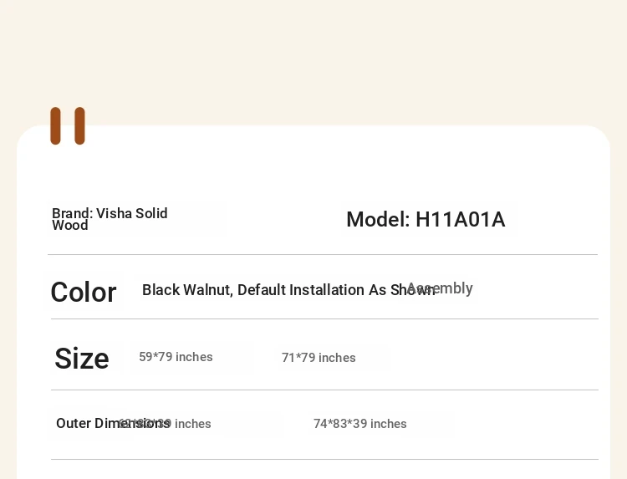The width and height of the screenshot is (627, 479).
Task: Choose the 59*79 inches size
Action: [176, 357]
